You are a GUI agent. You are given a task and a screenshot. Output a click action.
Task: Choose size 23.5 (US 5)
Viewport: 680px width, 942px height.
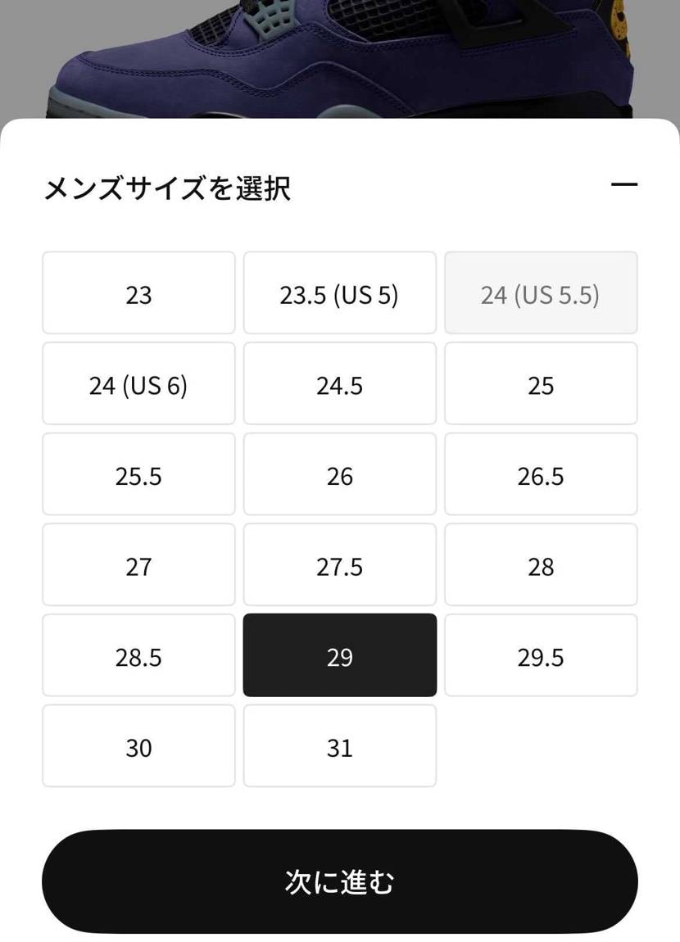point(339,292)
